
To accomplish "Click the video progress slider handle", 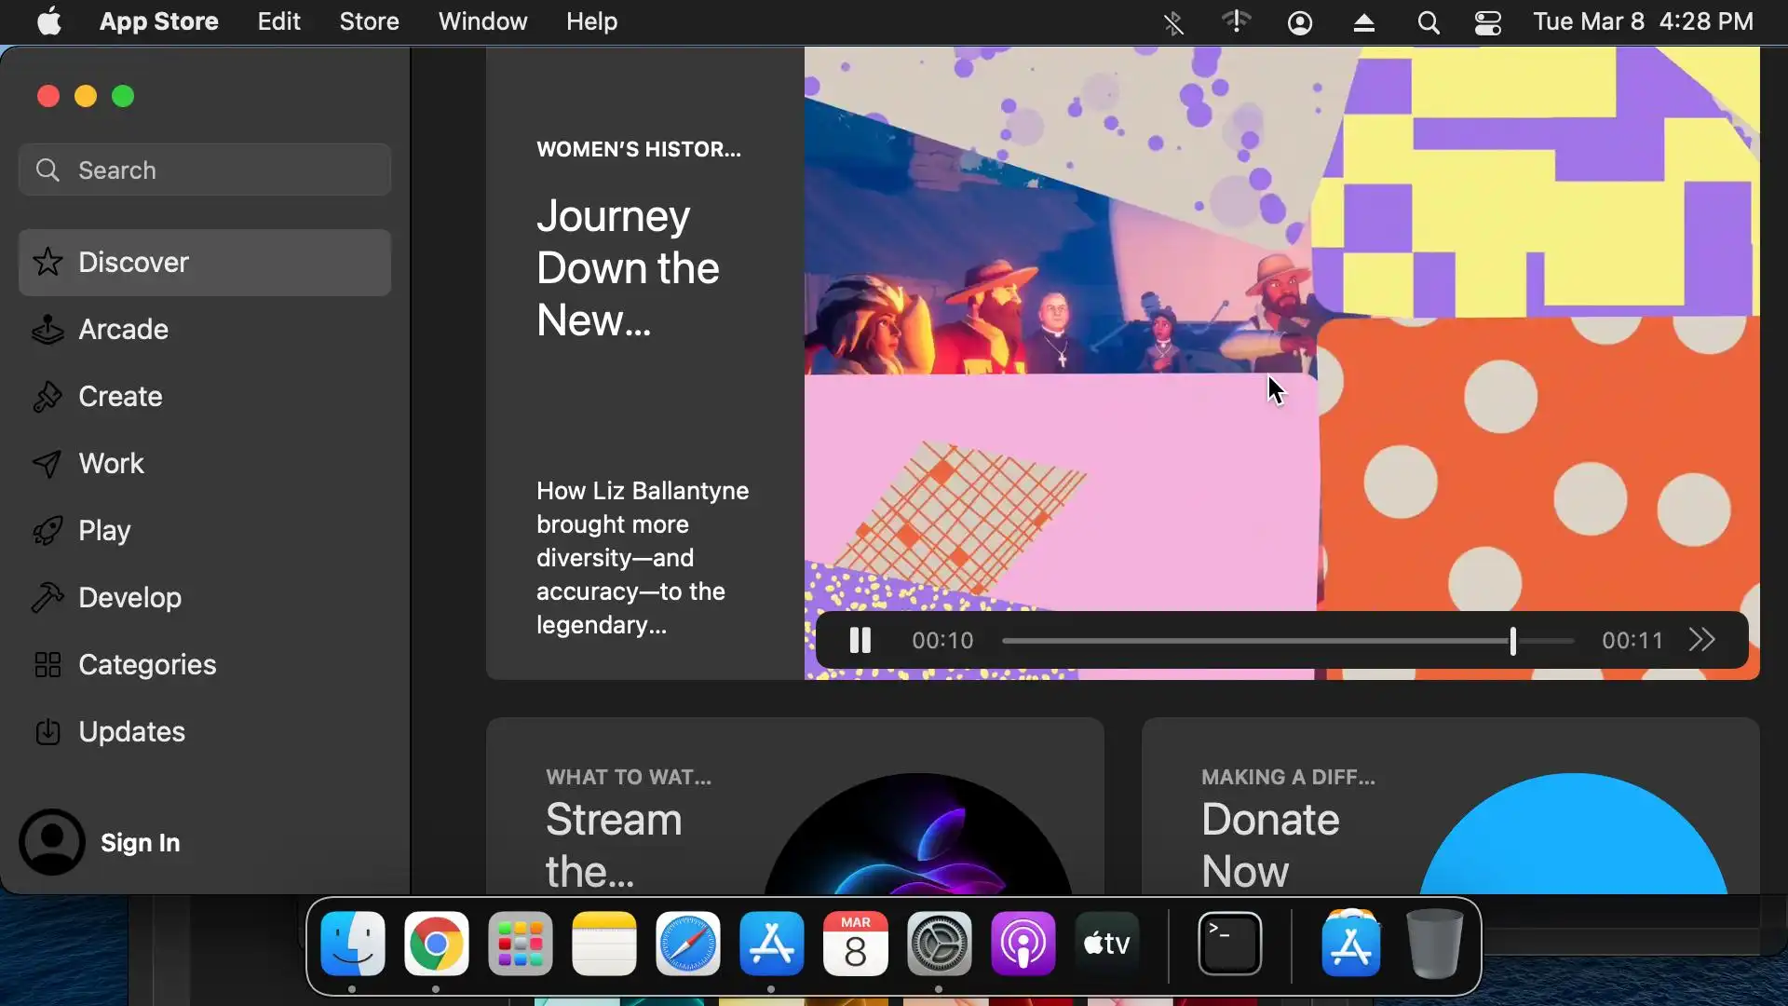I will tap(1512, 641).
